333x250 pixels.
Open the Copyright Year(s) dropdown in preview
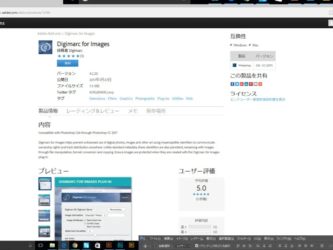(x=95, y=215)
